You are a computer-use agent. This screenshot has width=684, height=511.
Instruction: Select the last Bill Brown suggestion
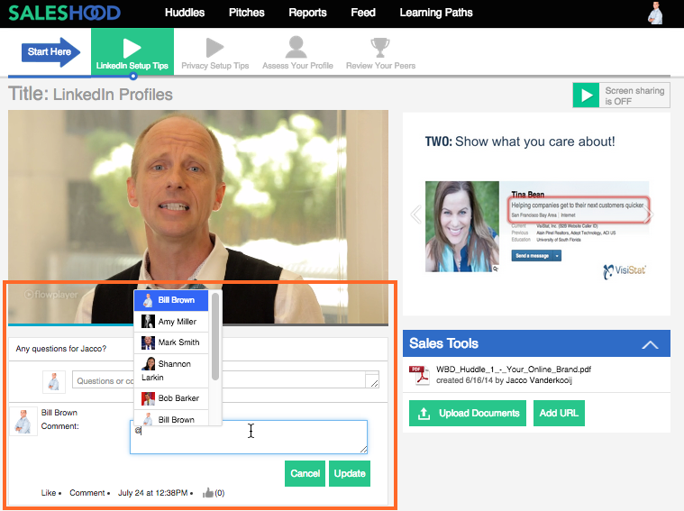[x=171, y=419]
